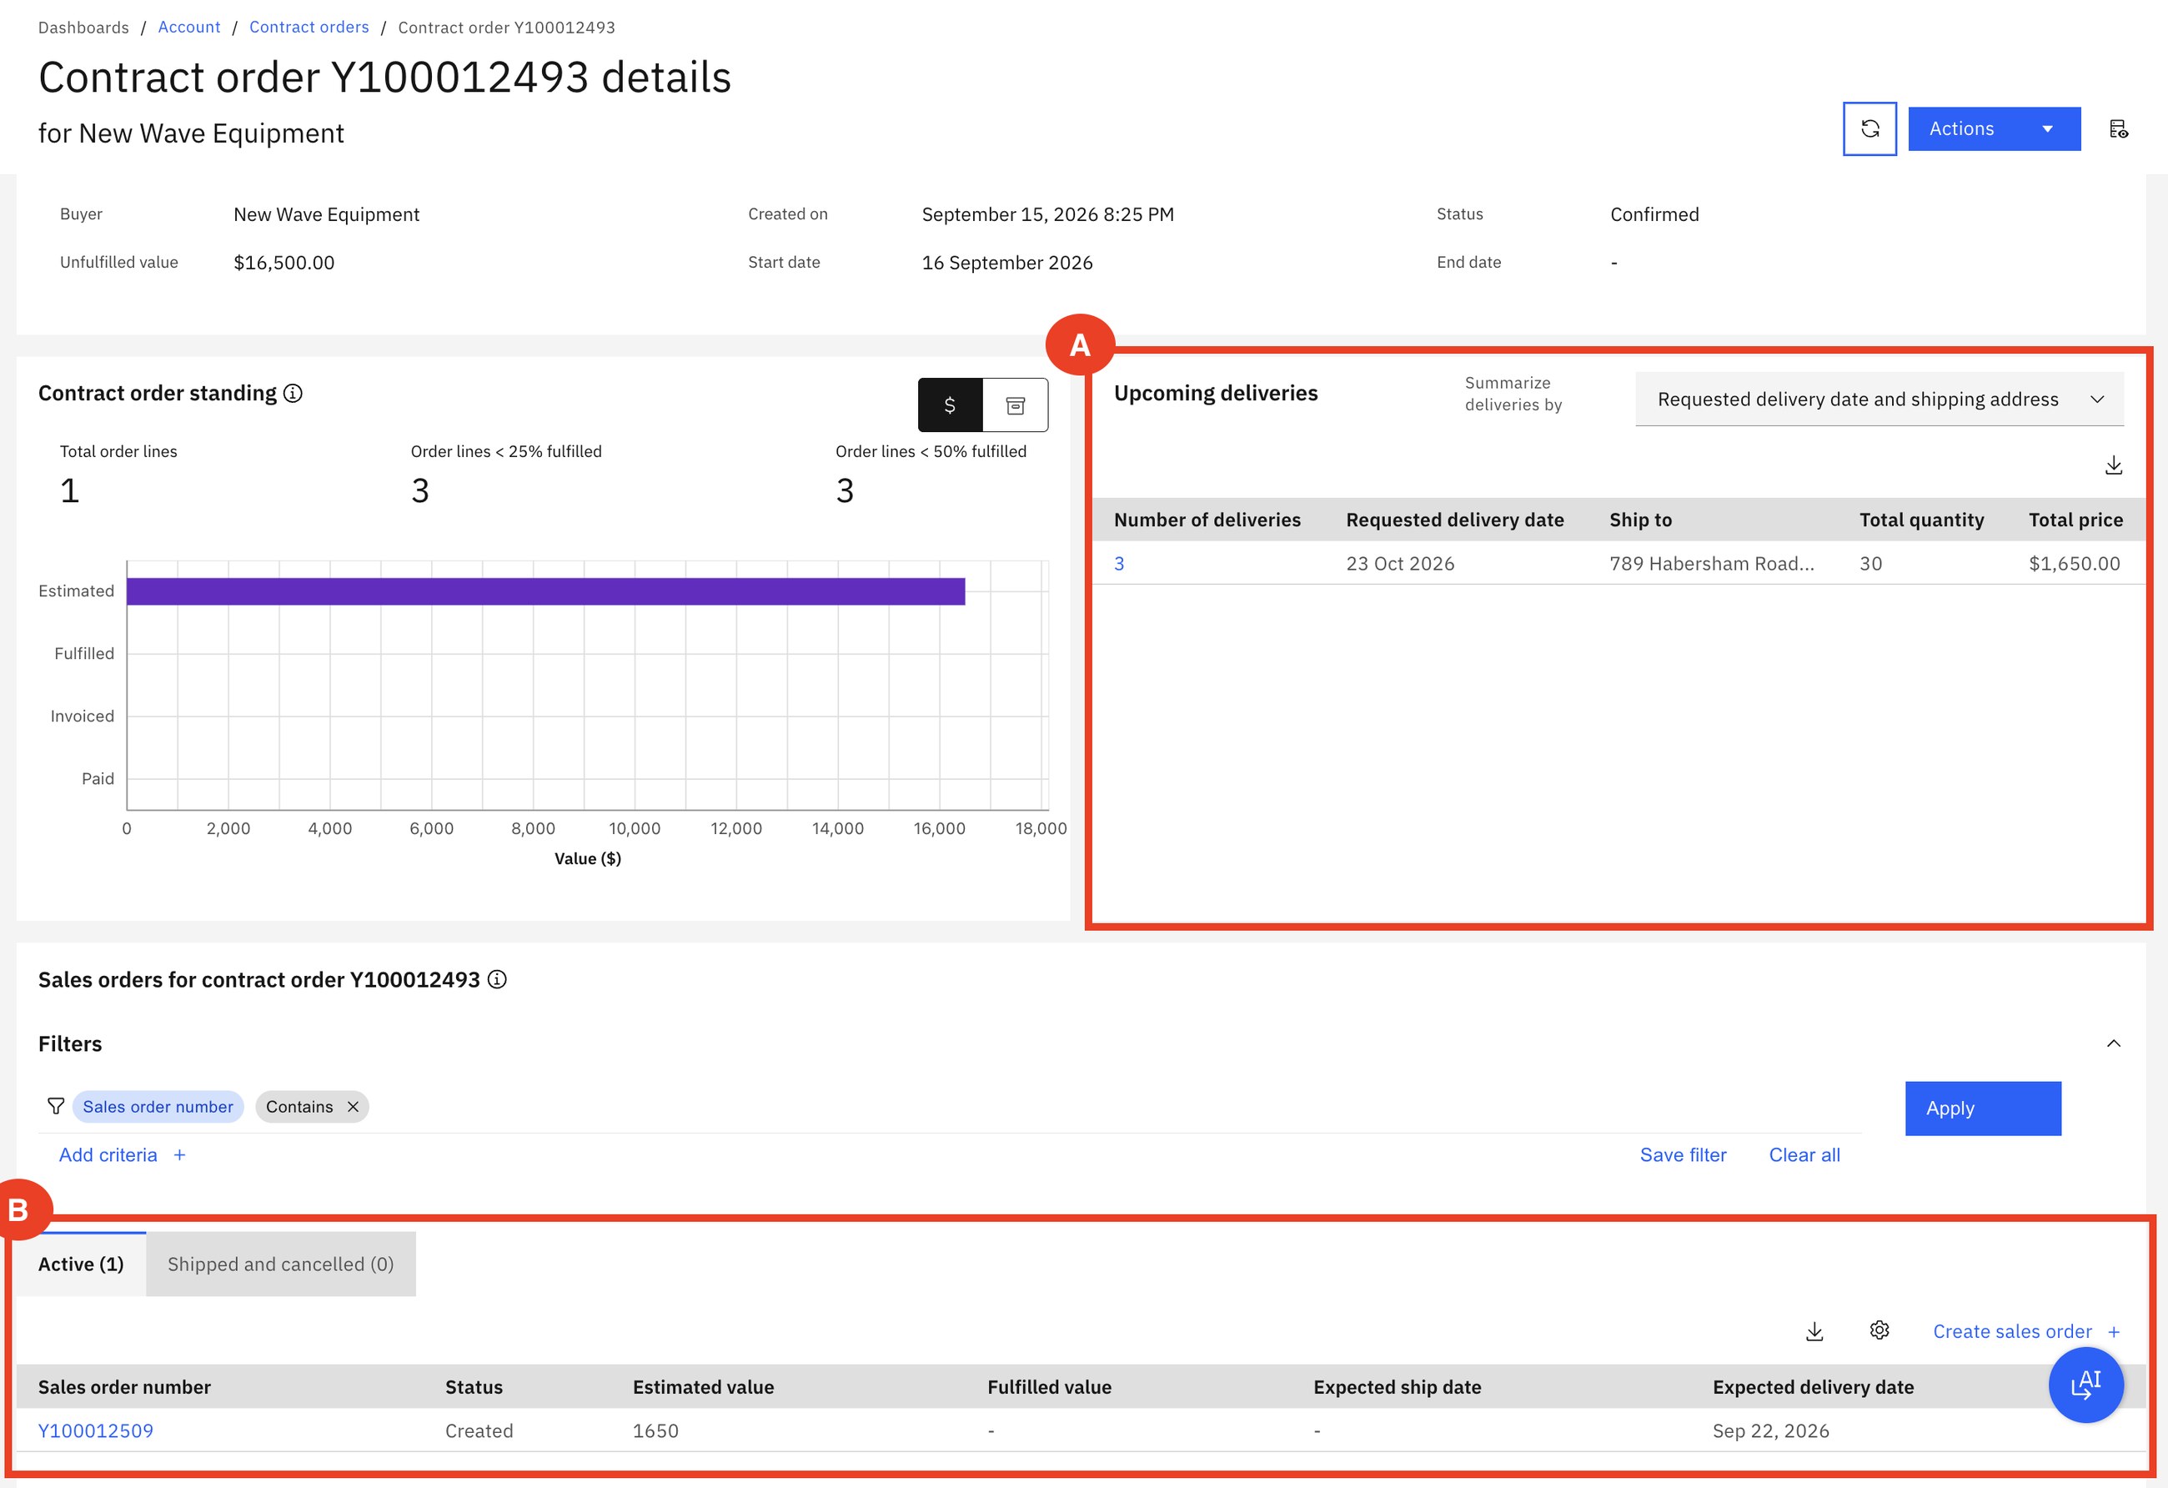Click the filter funnel icon
Screen dimensions: 2168x1488
[x=56, y=1107]
